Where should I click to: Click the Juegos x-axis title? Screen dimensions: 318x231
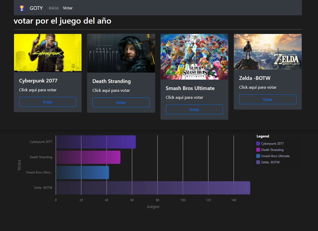pyautogui.click(x=153, y=207)
